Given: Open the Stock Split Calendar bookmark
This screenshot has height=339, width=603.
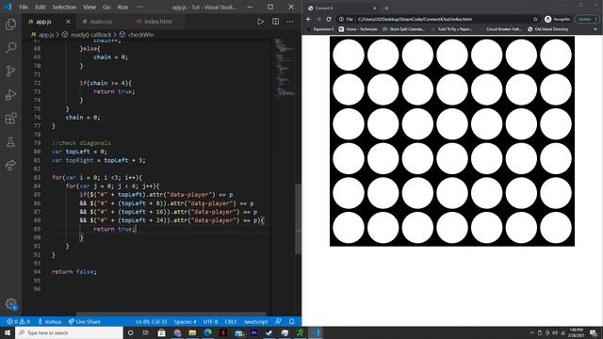Looking at the screenshot, I should pyautogui.click(x=403, y=29).
